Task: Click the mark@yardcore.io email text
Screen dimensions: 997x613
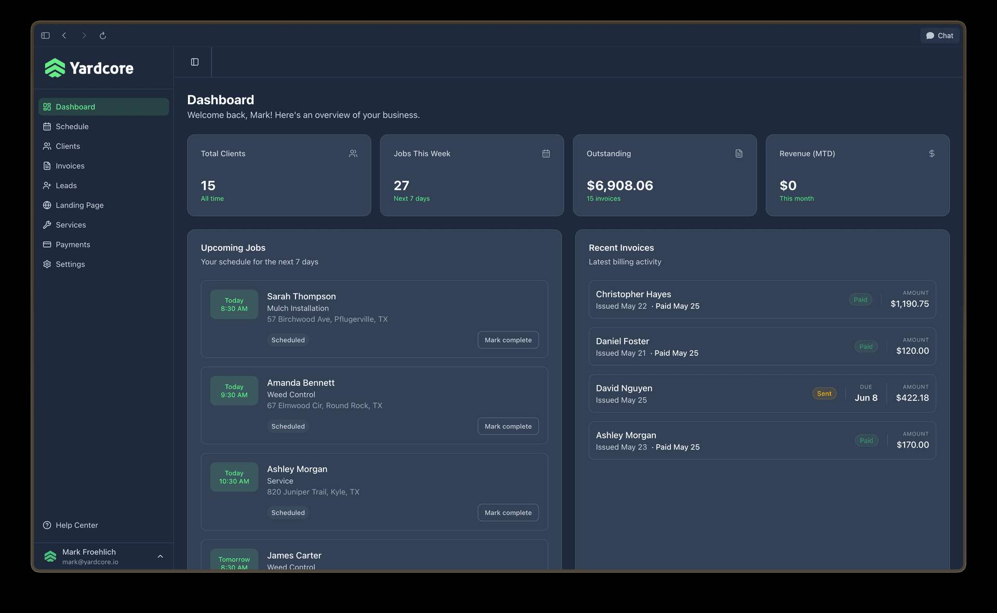Action: pyautogui.click(x=90, y=562)
